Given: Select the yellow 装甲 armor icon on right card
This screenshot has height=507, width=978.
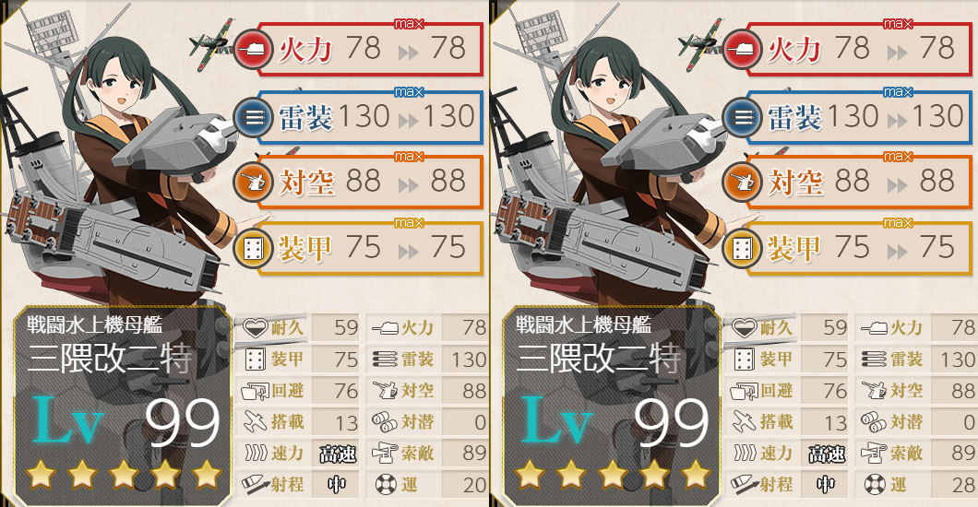Looking at the screenshot, I should click(x=742, y=249).
